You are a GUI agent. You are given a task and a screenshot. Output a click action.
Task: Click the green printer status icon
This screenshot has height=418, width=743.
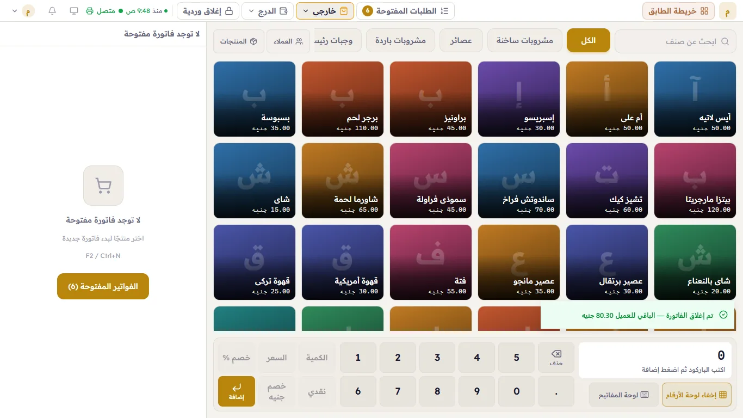[x=90, y=11]
